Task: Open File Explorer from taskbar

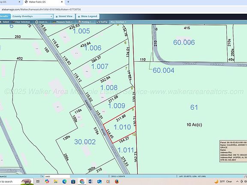Action: (x=56, y=182)
